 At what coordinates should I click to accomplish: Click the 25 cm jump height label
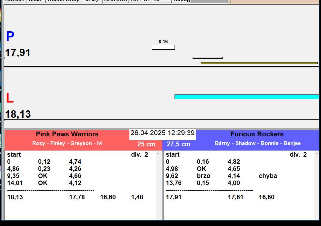[x=146, y=144]
